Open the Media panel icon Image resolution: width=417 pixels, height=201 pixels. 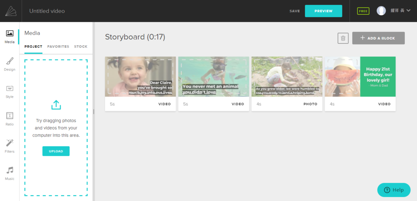[x=10, y=33]
